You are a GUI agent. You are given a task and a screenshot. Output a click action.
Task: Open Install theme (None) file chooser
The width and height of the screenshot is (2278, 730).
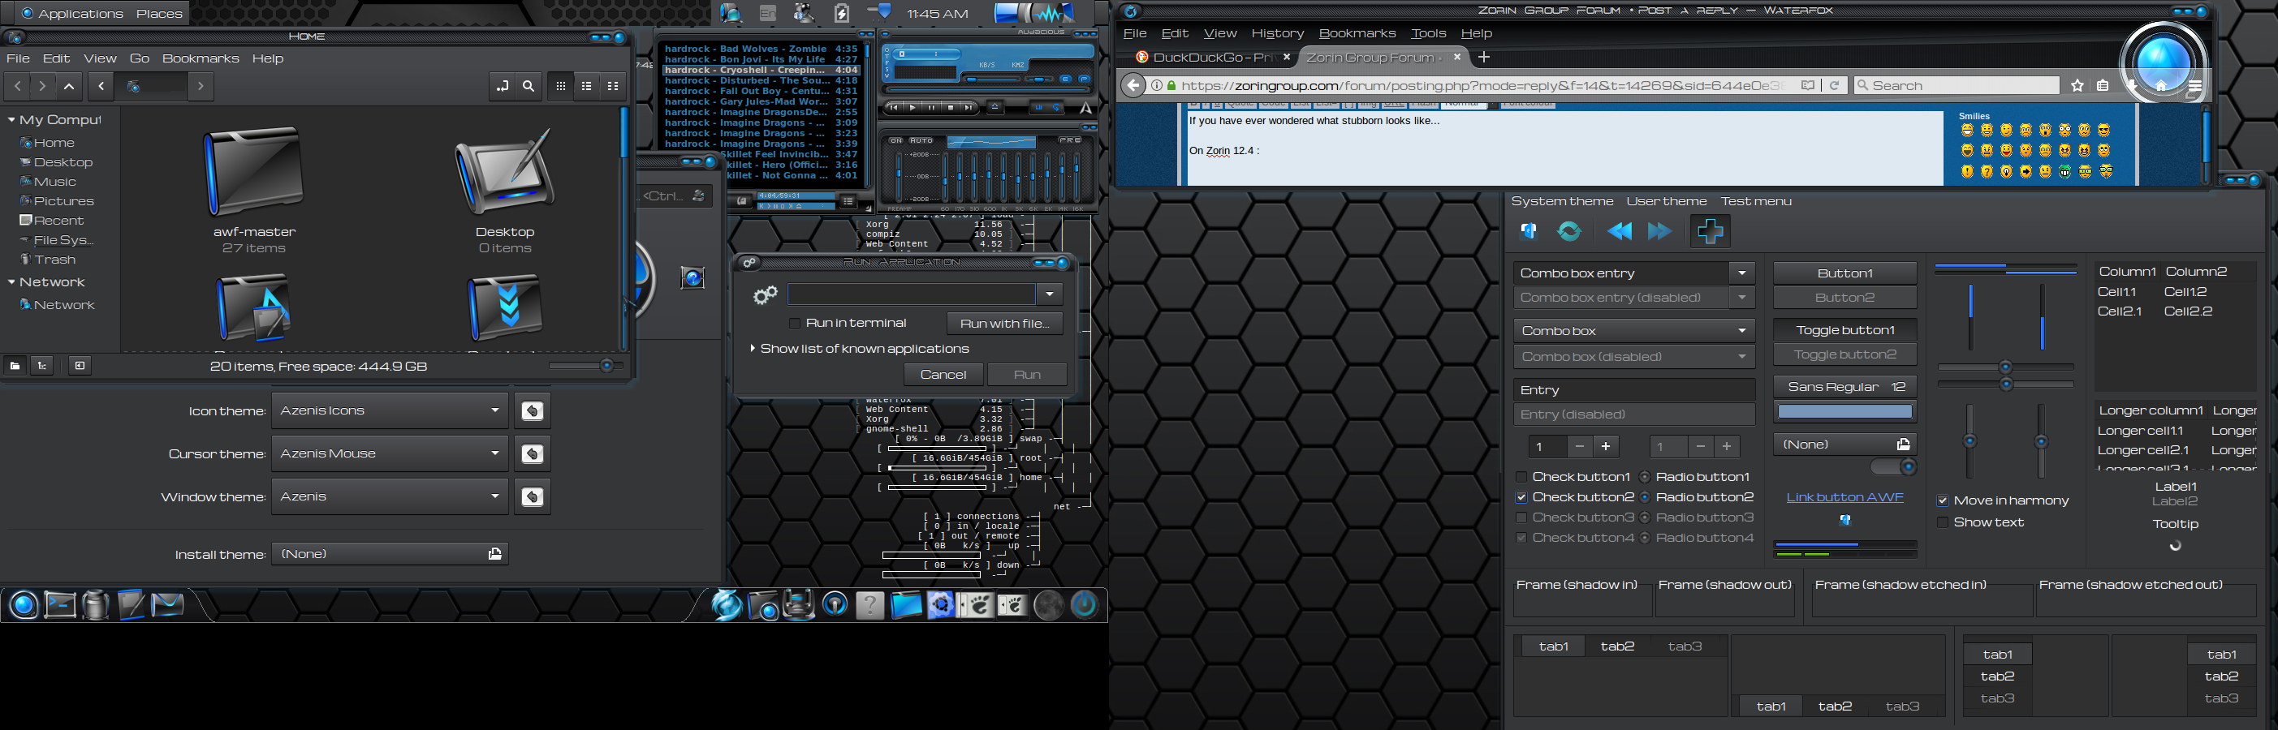pyautogui.click(x=390, y=554)
